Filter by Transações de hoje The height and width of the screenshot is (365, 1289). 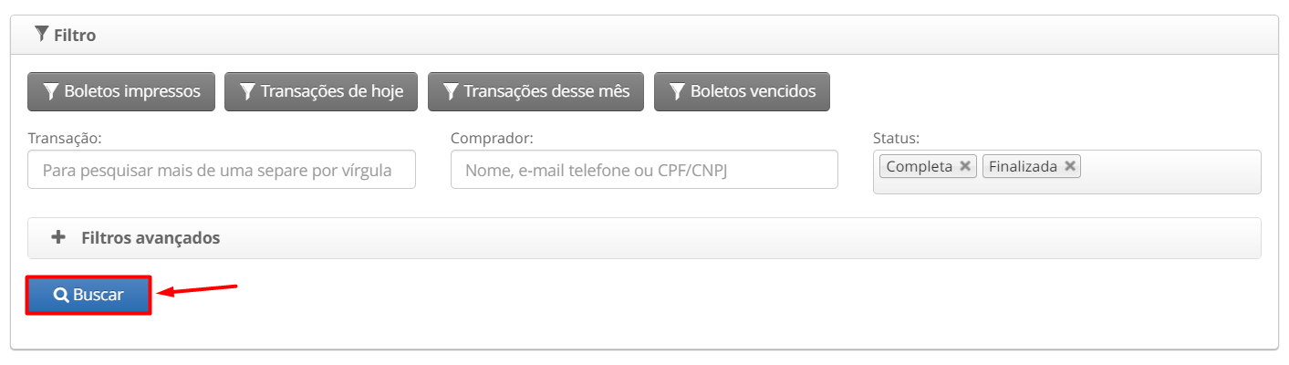tap(321, 91)
